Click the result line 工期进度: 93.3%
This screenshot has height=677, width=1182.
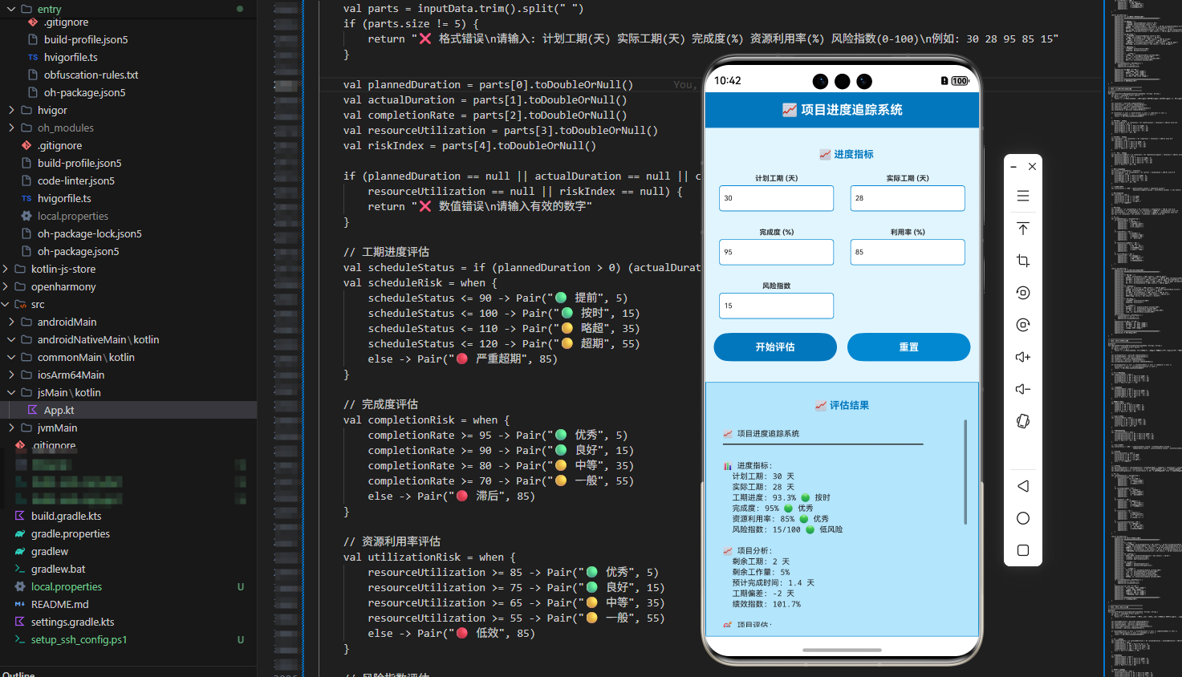[781, 497]
